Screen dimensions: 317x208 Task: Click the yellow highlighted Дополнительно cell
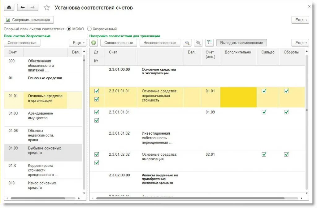[x=238, y=96]
